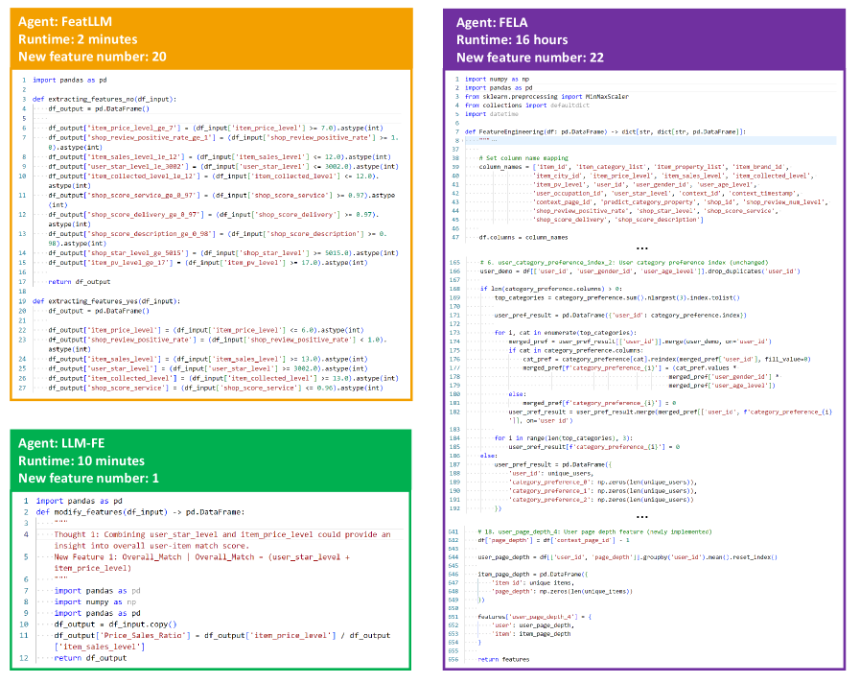Click 'df.columns = column_names' line
Screen dimensions: 860x683
coord(523,238)
